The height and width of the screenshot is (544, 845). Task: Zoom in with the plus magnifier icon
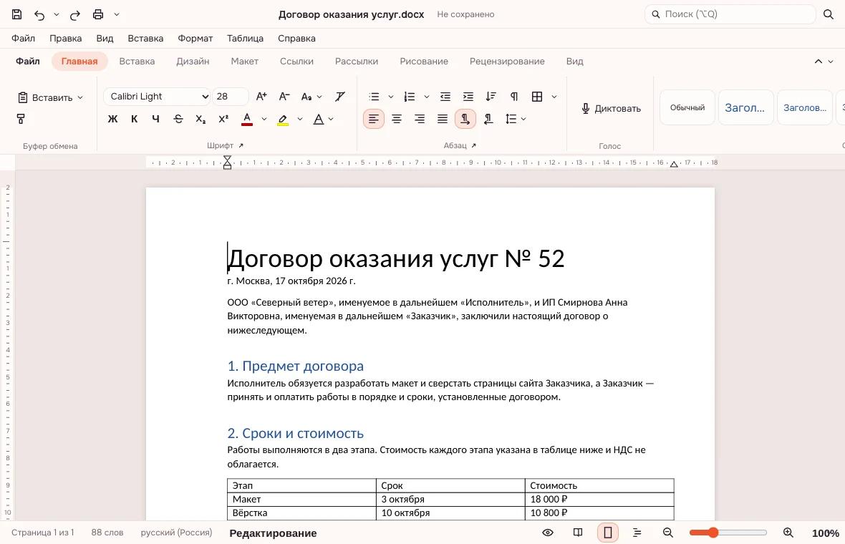(x=788, y=533)
